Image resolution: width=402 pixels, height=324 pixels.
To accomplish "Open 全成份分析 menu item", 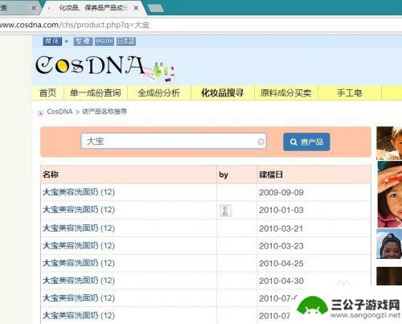I will point(159,93).
